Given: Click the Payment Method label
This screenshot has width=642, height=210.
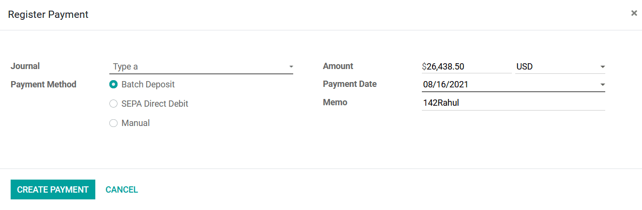Looking at the screenshot, I should pyautogui.click(x=44, y=84).
